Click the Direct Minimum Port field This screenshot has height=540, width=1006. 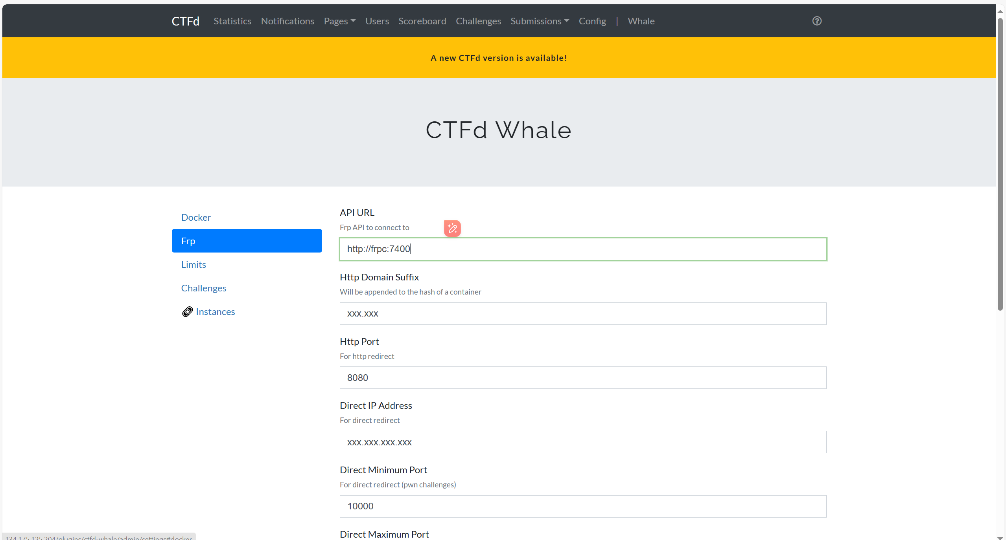point(582,506)
